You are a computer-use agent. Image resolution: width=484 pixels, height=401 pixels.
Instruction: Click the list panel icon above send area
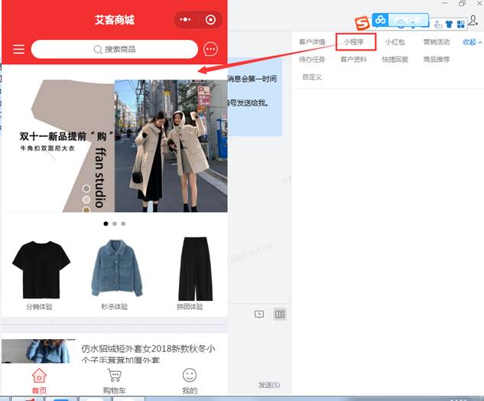tap(280, 314)
